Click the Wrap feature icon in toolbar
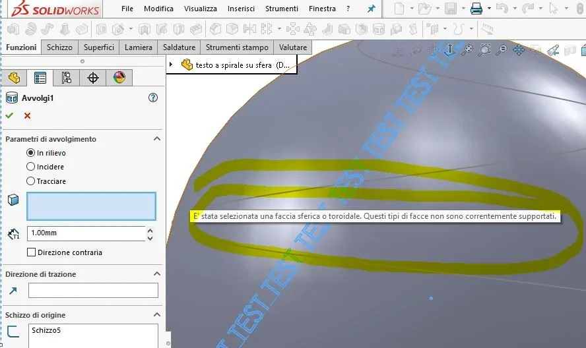586x348 pixels. click(x=379, y=29)
